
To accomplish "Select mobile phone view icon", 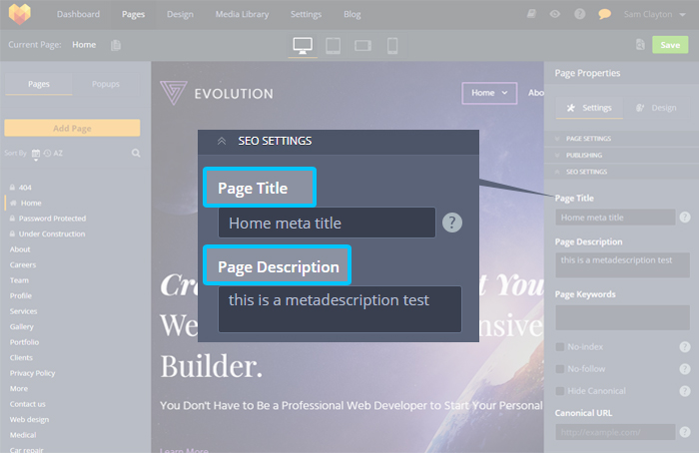I will (392, 46).
